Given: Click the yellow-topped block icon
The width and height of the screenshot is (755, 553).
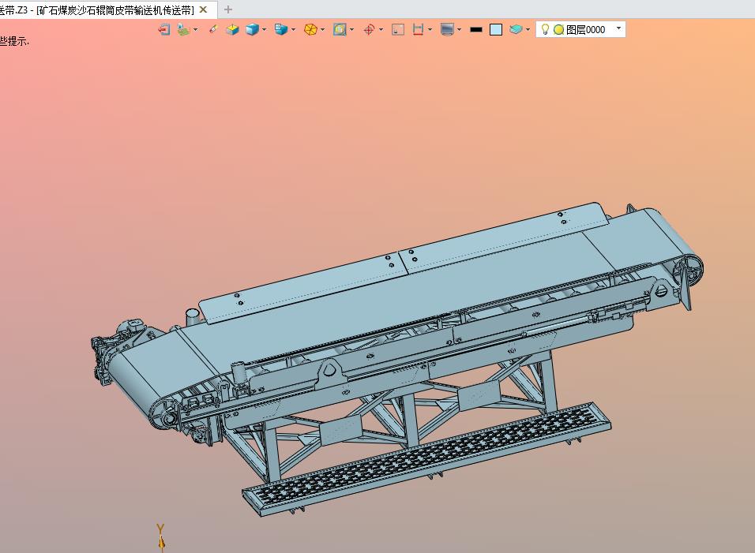Looking at the screenshot, I should pyautogui.click(x=232, y=29).
